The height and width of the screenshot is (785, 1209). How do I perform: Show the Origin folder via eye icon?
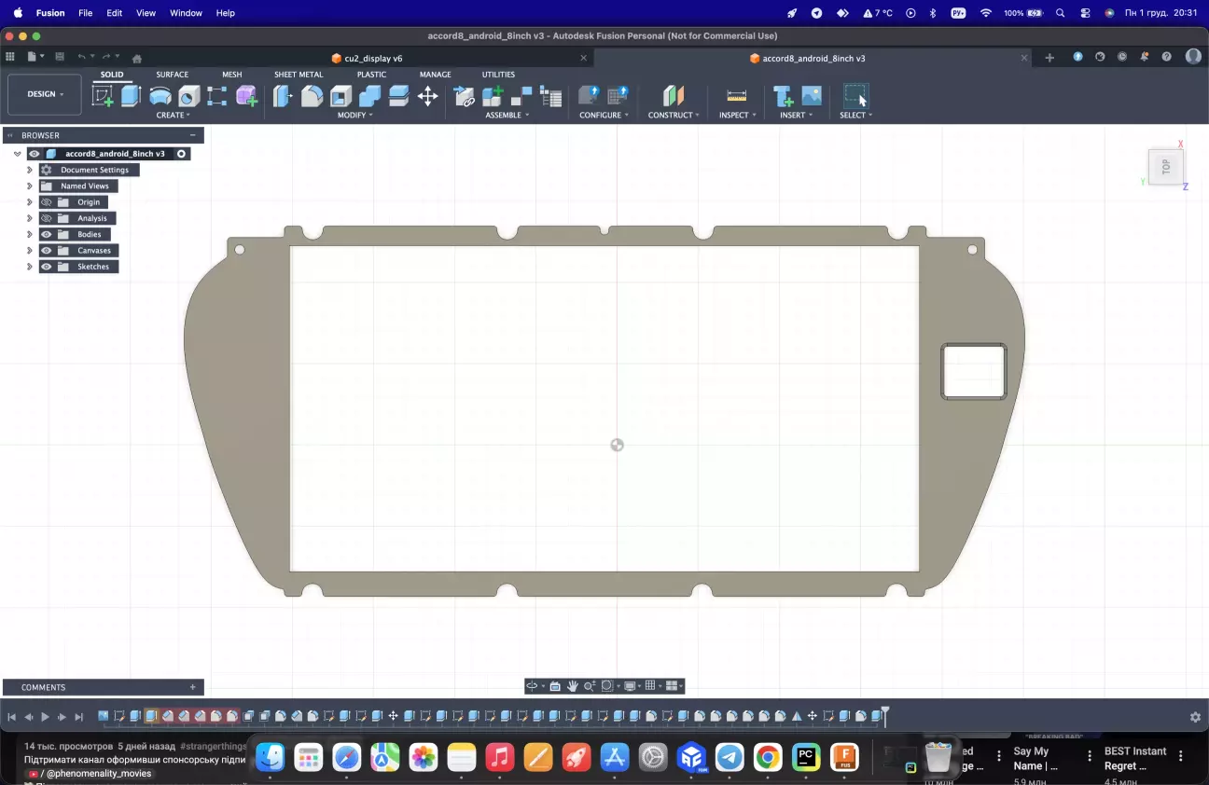[47, 202]
